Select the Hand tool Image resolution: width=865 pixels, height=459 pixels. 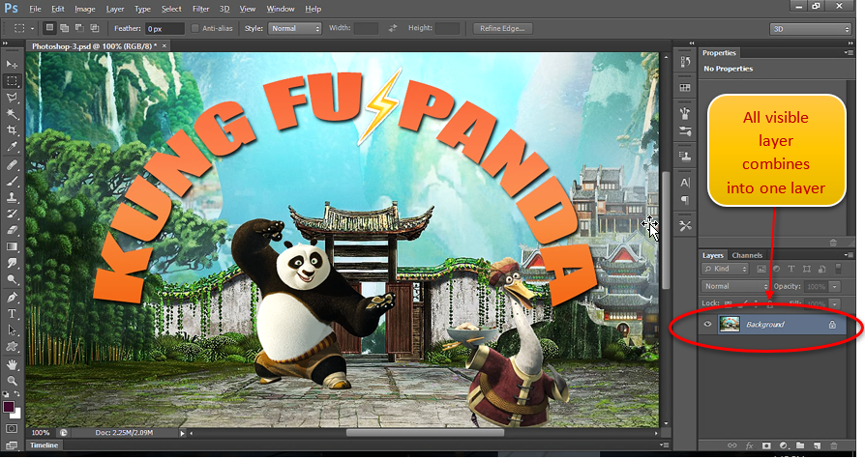tap(12, 364)
